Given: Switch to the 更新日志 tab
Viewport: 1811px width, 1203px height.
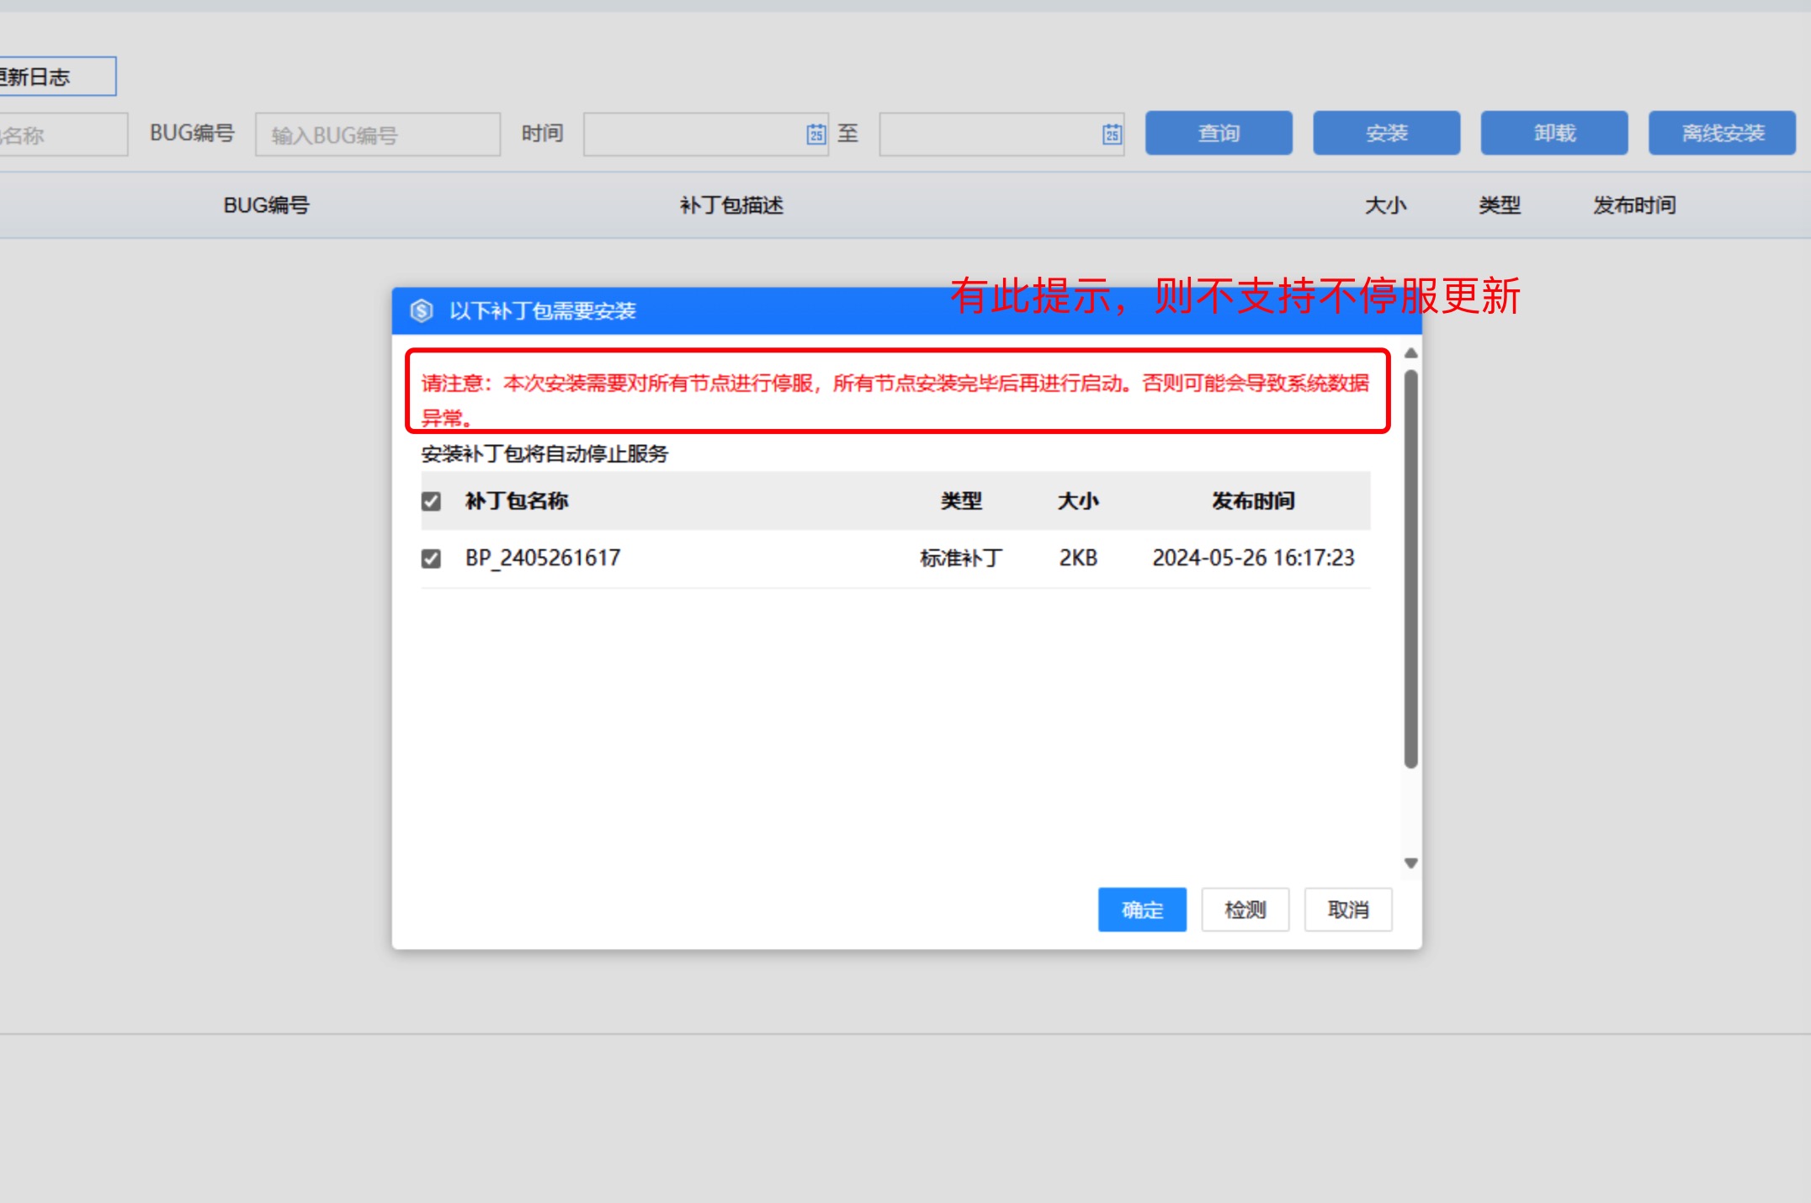Looking at the screenshot, I should 50,77.
